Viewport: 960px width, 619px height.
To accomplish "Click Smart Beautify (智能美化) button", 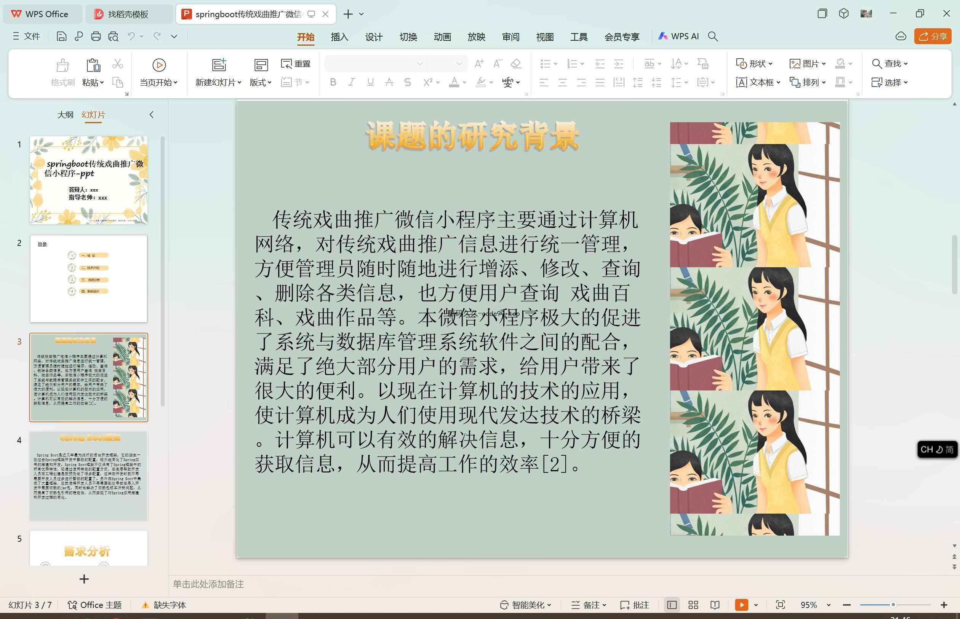I will click(x=525, y=605).
